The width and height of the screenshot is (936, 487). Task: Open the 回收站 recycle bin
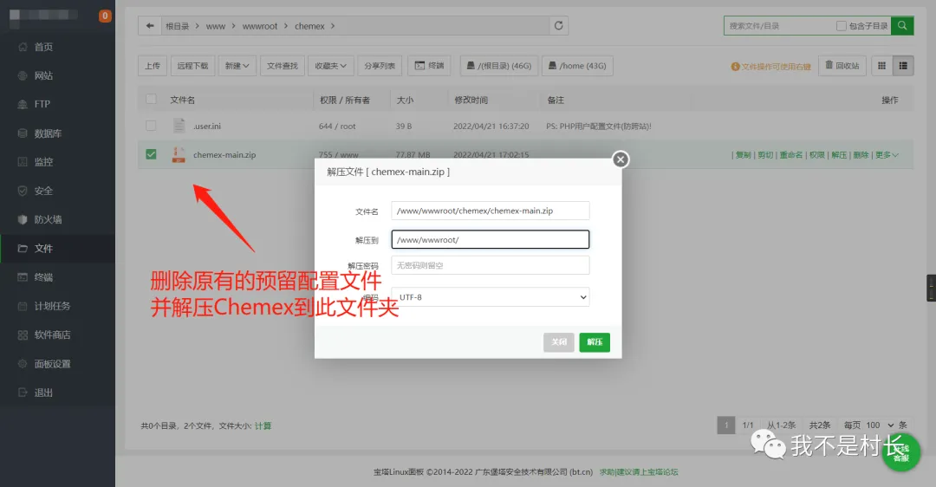[x=842, y=65]
